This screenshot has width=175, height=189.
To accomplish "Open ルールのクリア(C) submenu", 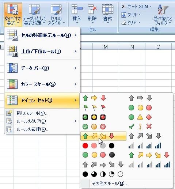I will [x=42, y=121].
